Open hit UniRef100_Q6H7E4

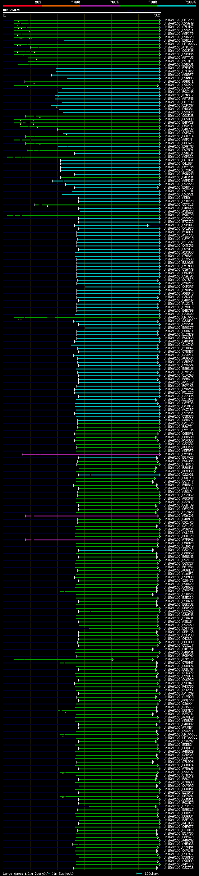click(x=178, y=136)
